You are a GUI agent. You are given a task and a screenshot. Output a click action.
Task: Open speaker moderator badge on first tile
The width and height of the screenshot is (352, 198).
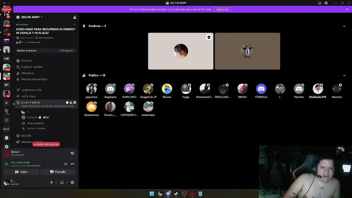tap(209, 37)
